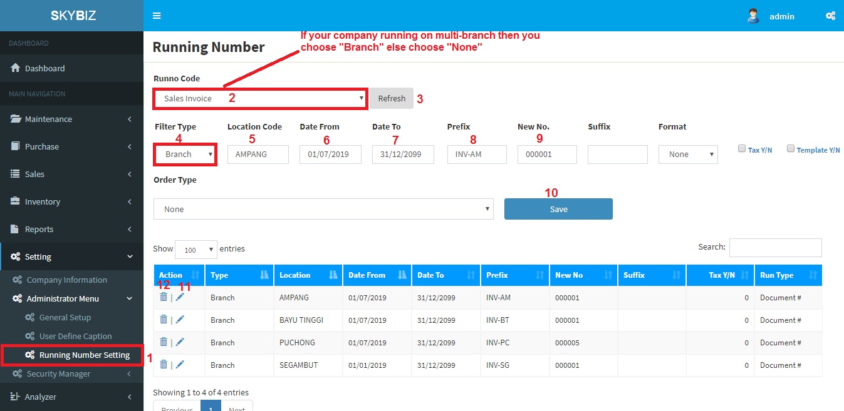Click pencil icon for BAYU TINGGI row
Screen dimensions: 844x411
click(x=180, y=320)
